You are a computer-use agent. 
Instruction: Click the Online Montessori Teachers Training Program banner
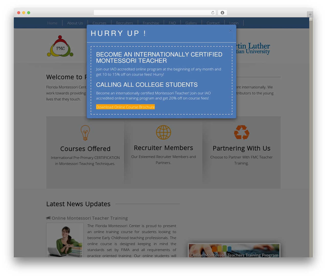tap(234, 250)
